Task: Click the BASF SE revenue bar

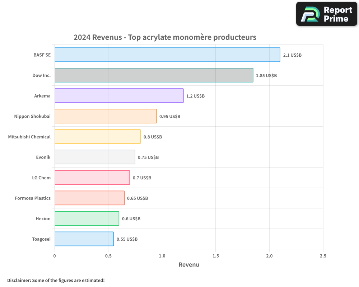Action: pos(167,55)
